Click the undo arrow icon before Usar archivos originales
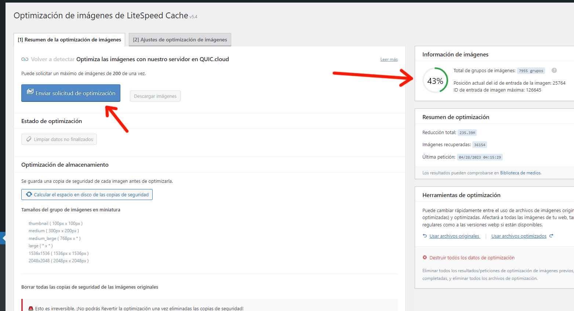Viewport: 574px width, 311px height. click(x=425, y=236)
